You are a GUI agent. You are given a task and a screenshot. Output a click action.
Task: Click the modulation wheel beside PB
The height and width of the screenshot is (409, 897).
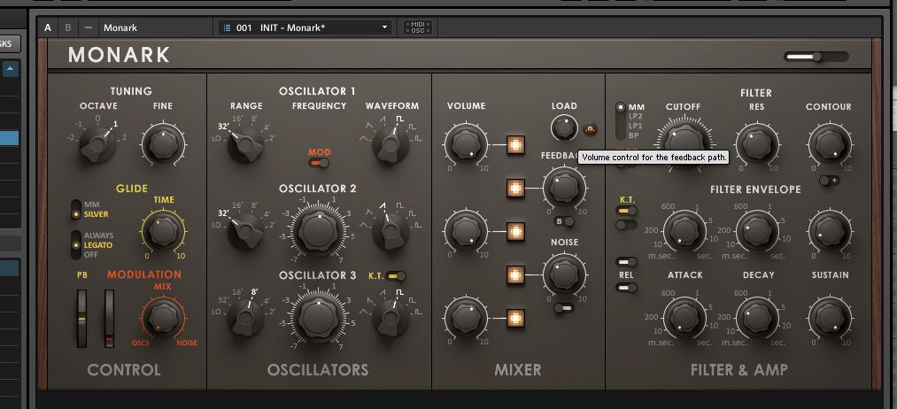[109, 318]
